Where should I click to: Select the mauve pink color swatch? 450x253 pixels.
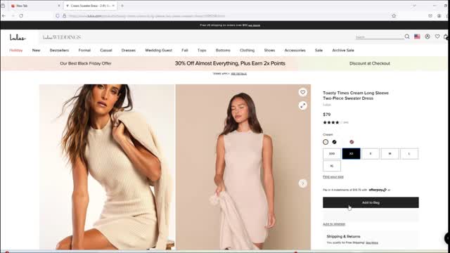pos(352,142)
